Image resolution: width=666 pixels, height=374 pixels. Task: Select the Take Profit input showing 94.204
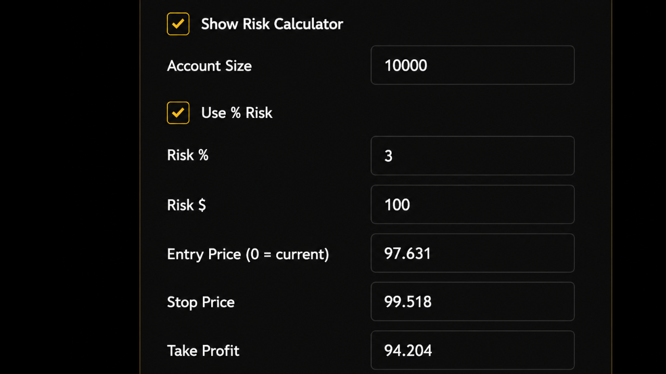[471, 350]
